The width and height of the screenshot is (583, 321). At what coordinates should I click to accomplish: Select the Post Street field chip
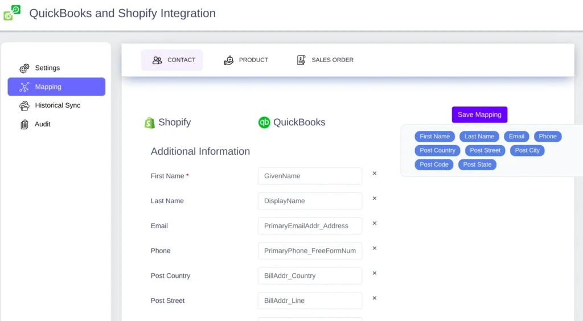click(x=485, y=150)
